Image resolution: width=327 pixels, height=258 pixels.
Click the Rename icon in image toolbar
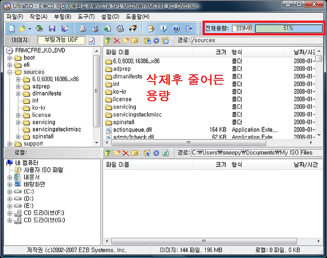[135, 41]
